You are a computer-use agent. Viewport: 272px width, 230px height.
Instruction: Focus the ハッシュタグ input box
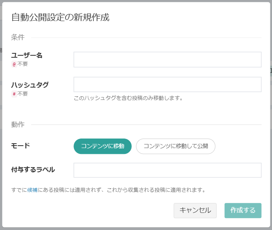(x=167, y=84)
